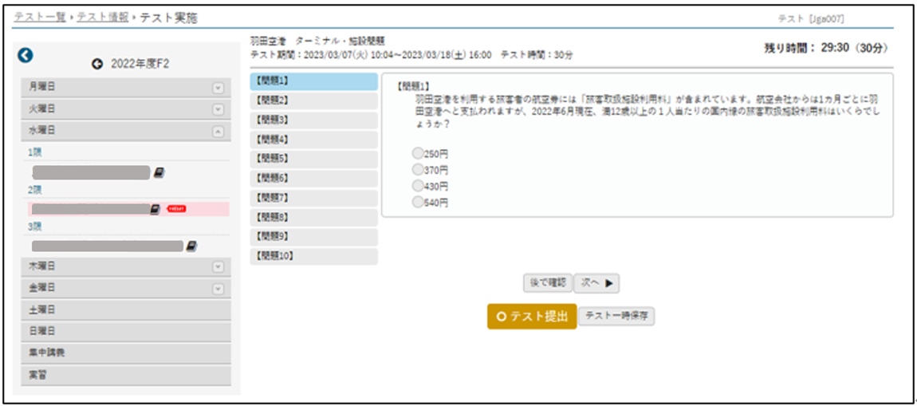The image size is (917, 406).
Task: Jump to 【問題10】 in the question list
Action: [x=313, y=256]
